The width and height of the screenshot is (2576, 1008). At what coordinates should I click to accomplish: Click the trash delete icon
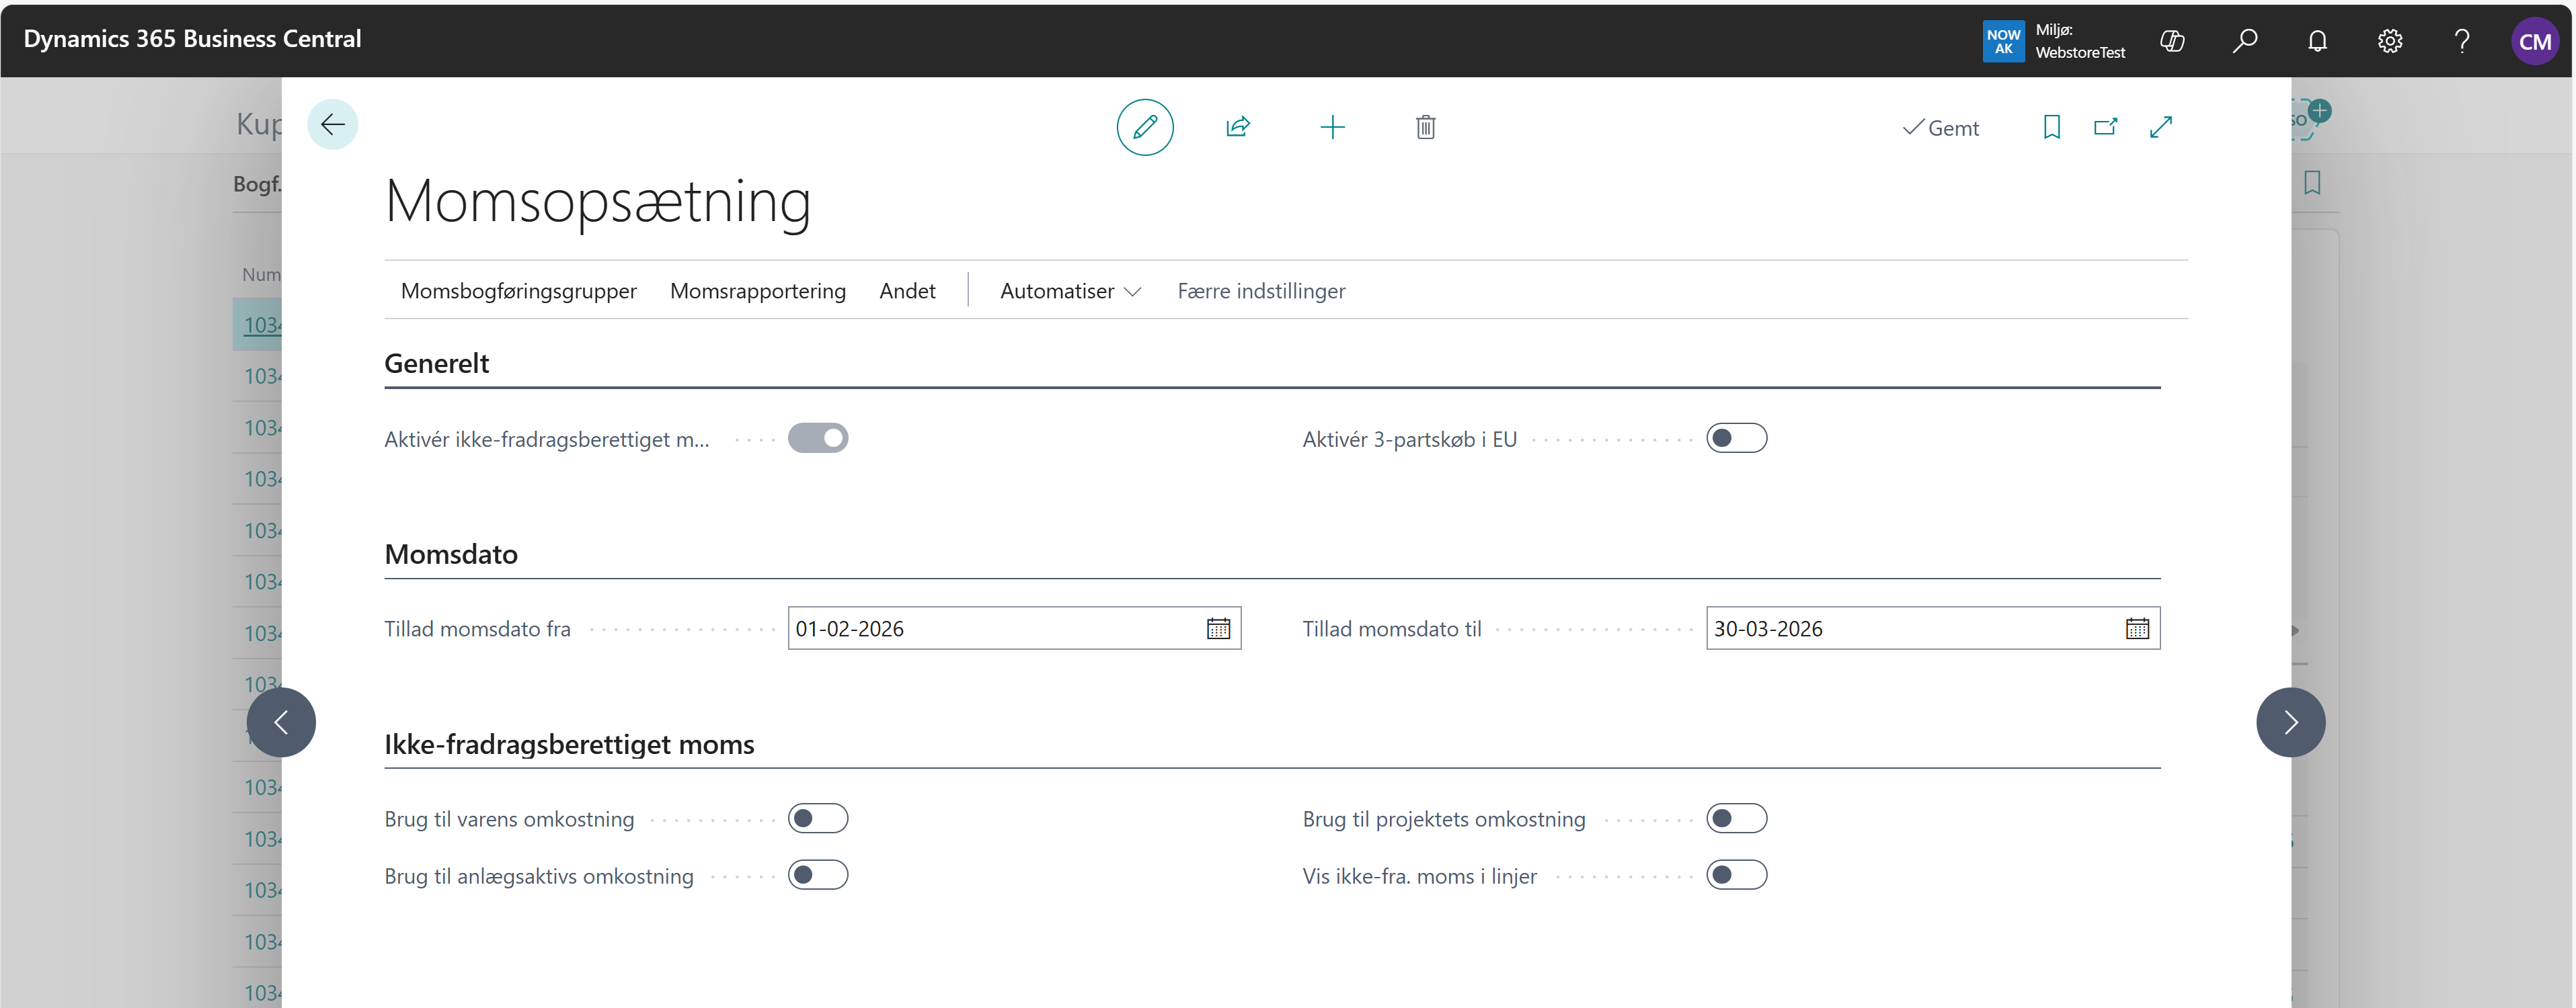tap(1425, 127)
